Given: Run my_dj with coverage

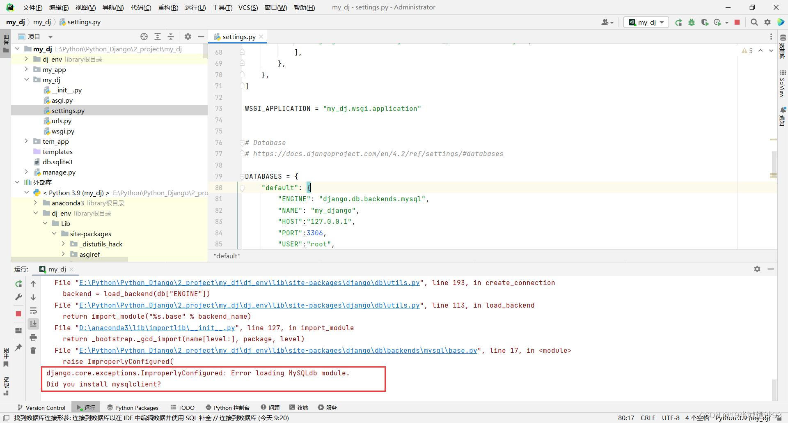Looking at the screenshot, I should click(706, 22).
